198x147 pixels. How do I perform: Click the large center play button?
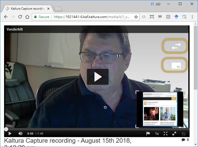click(98, 77)
